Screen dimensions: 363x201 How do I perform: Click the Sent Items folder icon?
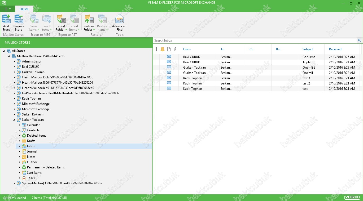24,173
